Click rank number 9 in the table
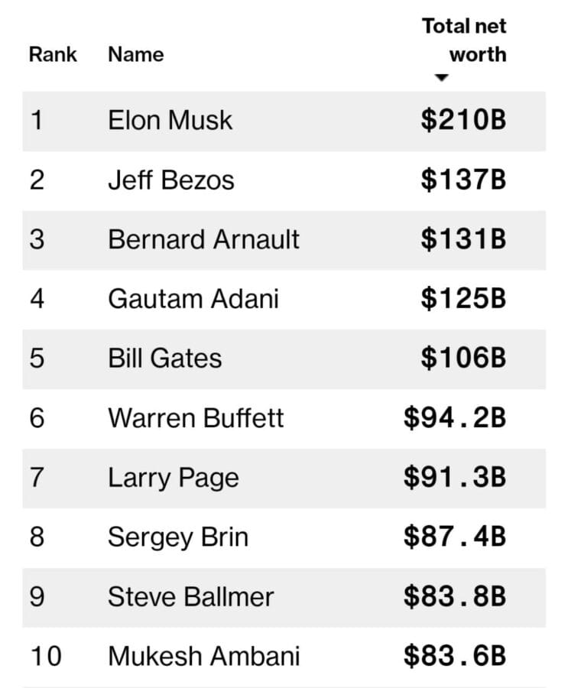568x688 pixels. (37, 597)
